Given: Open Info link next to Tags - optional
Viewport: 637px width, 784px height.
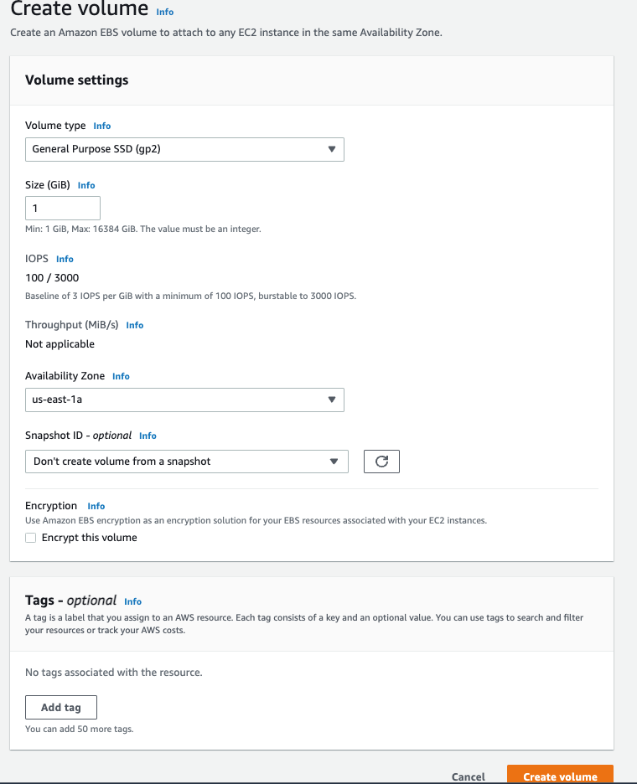Looking at the screenshot, I should [132, 601].
